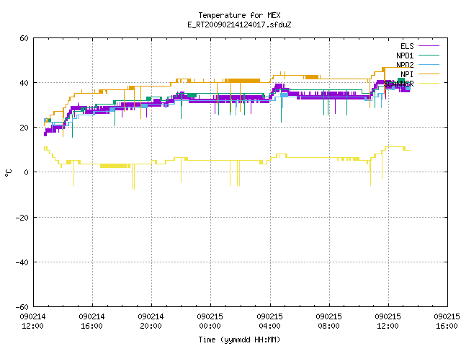Image resolution: width=461 pixels, height=346 pixels.
Task: Click the NPD2 legend label
Action: pyautogui.click(x=405, y=65)
